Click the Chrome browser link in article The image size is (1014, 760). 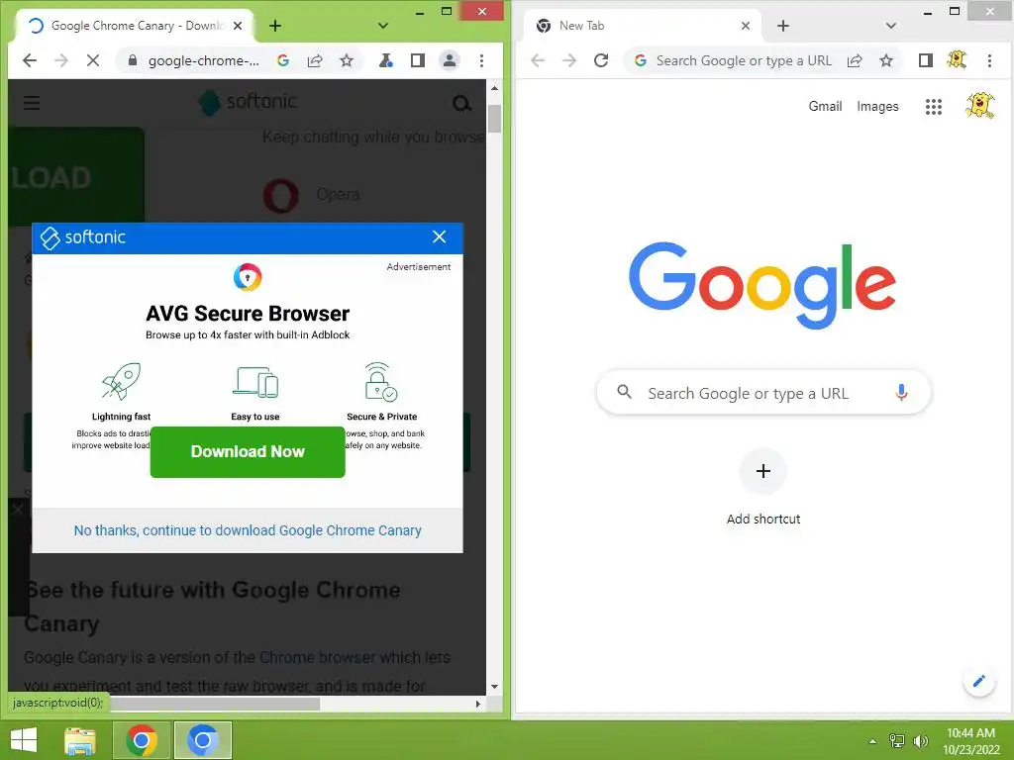point(317,657)
